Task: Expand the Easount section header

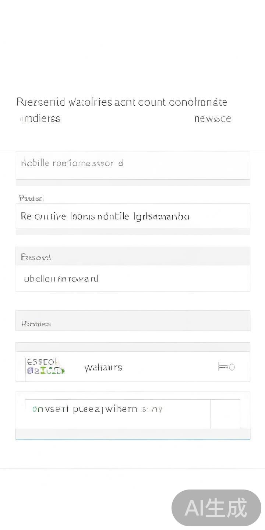Action: 132,257
